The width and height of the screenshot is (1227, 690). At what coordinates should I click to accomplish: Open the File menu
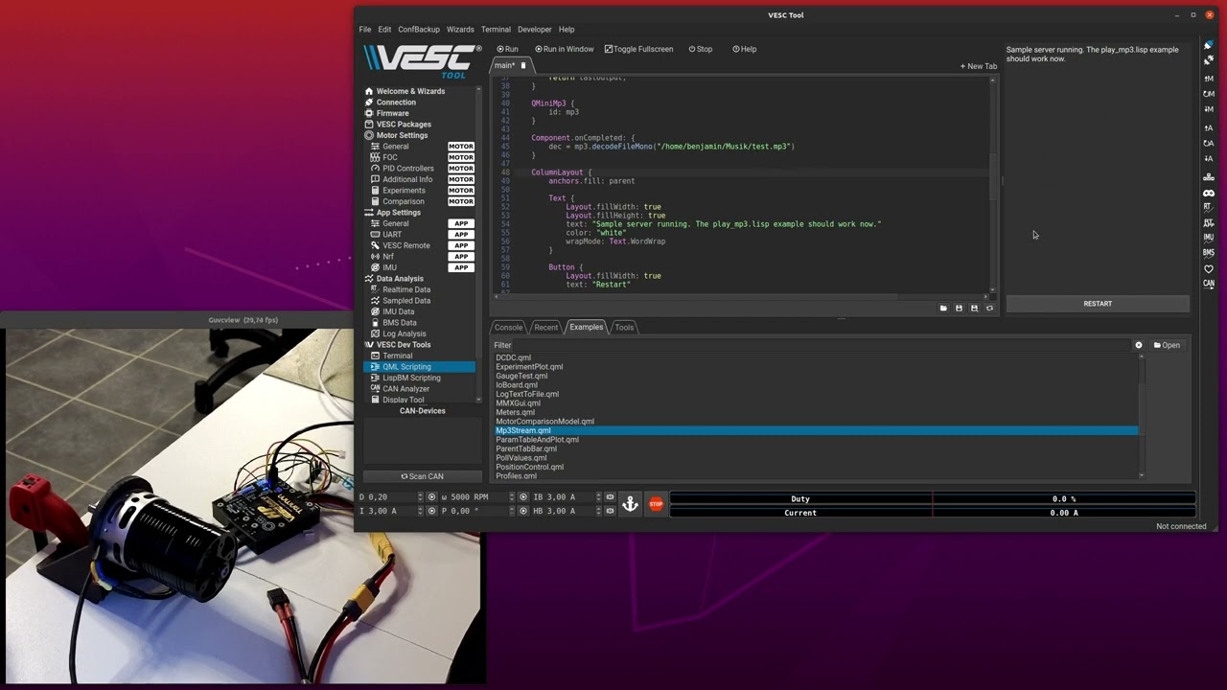(365, 30)
